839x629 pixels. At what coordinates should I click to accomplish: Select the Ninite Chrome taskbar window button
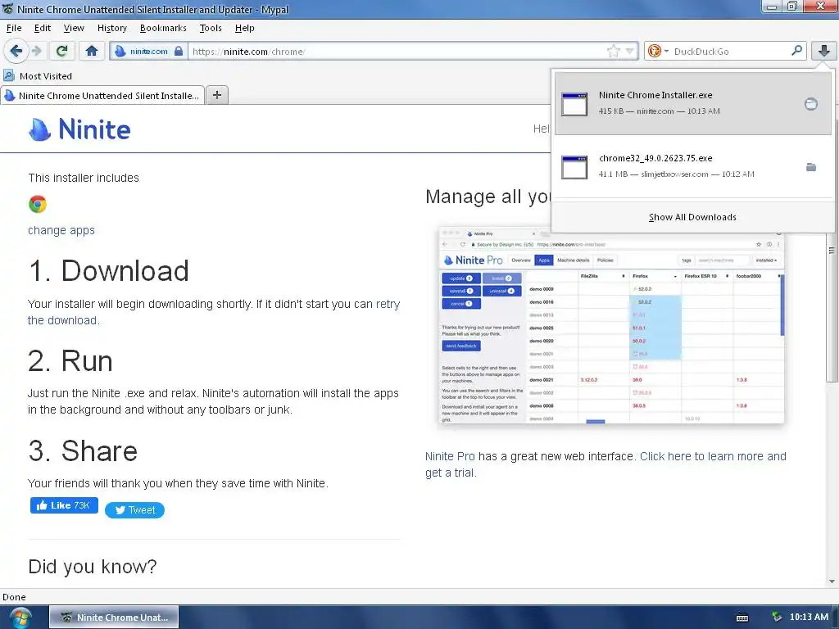pos(114,618)
